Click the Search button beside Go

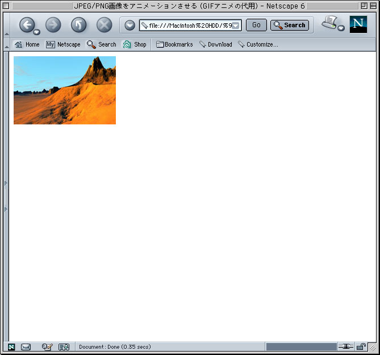tap(290, 25)
